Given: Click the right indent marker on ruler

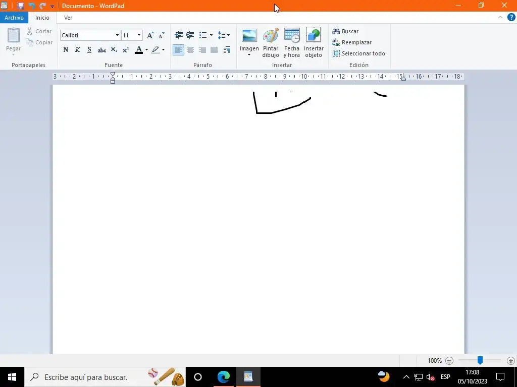Looking at the screenshot, I should pos(403,78).
